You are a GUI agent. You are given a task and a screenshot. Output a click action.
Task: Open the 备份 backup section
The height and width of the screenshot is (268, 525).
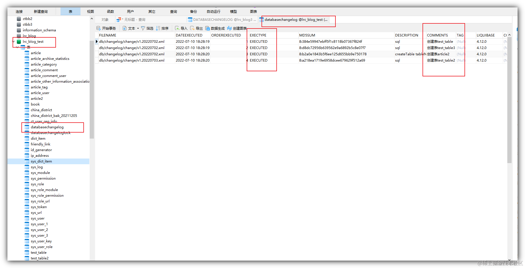194,12
